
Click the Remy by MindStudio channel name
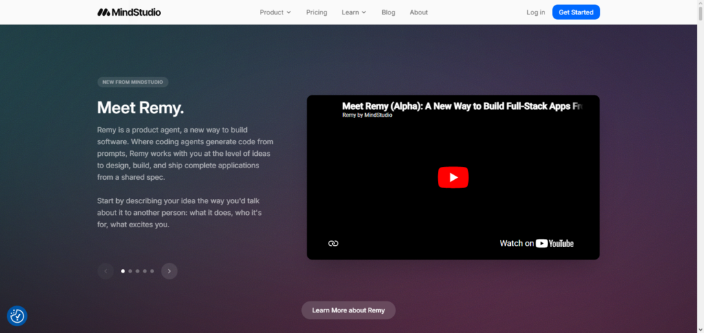pos(367,115)
